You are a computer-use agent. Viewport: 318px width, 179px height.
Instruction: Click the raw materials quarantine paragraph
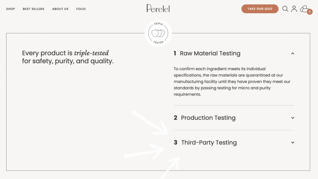[232, 81]
